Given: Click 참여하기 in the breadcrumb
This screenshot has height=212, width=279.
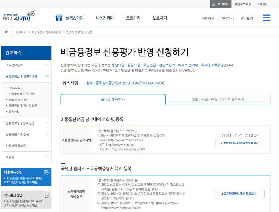Looking at the screenshot, I should (21, 32).
